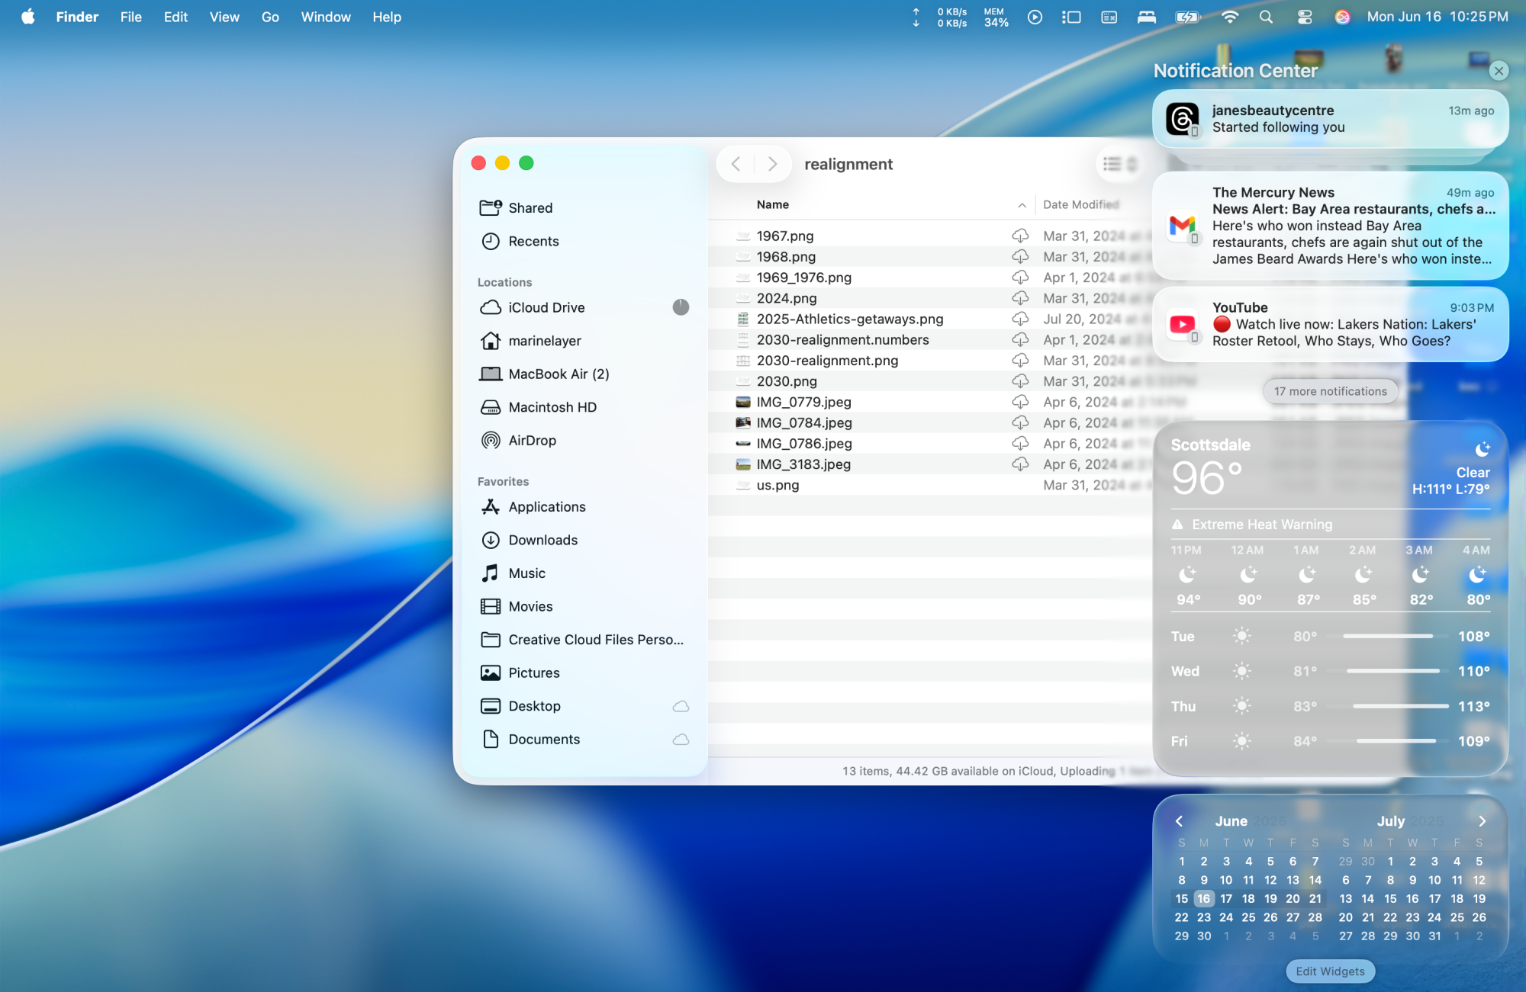Click the Edit Widgets button

[x=1330, y=971]
